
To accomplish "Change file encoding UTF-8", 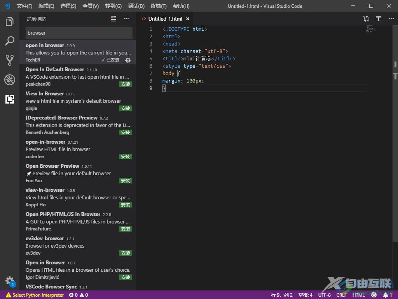I will pos(325,295).
